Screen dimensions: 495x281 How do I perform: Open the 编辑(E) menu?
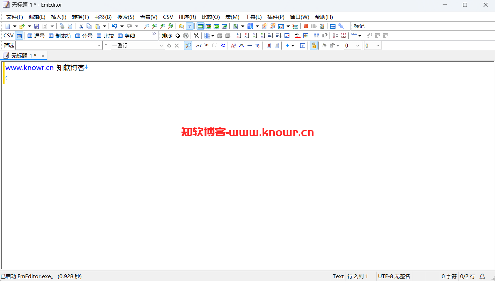point(37,17)
